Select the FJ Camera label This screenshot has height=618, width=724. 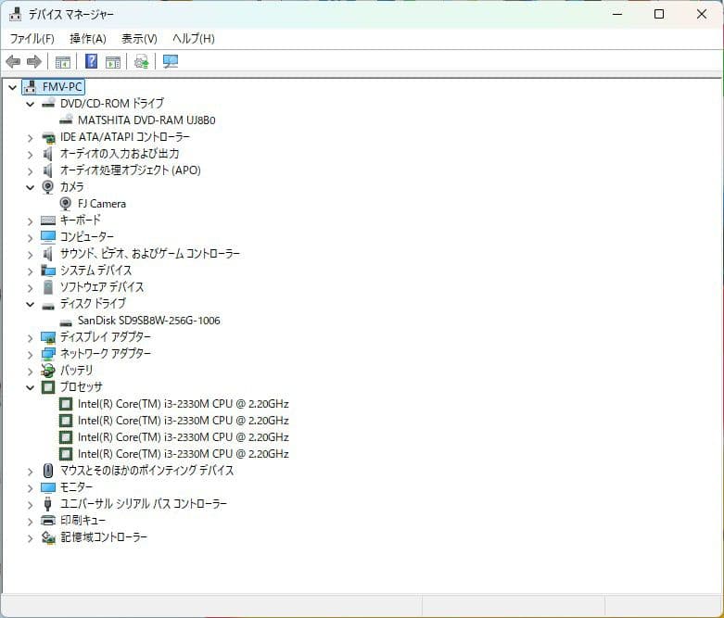[x=102, y=204]
